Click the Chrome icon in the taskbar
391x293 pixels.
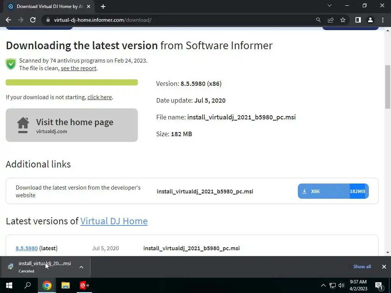point(47,285)
